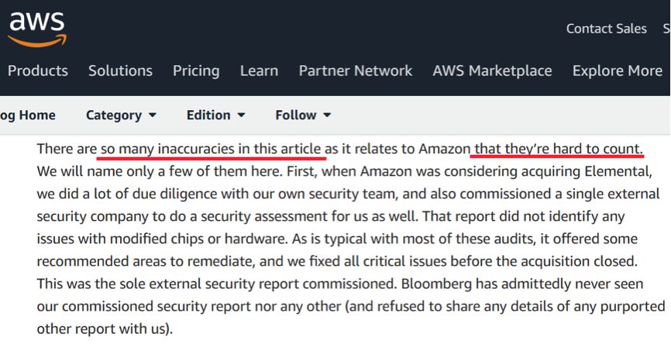Go to the Pricing page
Image resolution: width=671 pixels, height=351 pixels.
196,71
